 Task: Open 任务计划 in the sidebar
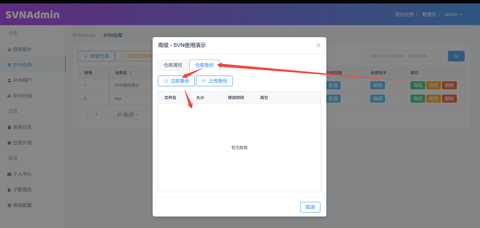(x=33, y=142)
